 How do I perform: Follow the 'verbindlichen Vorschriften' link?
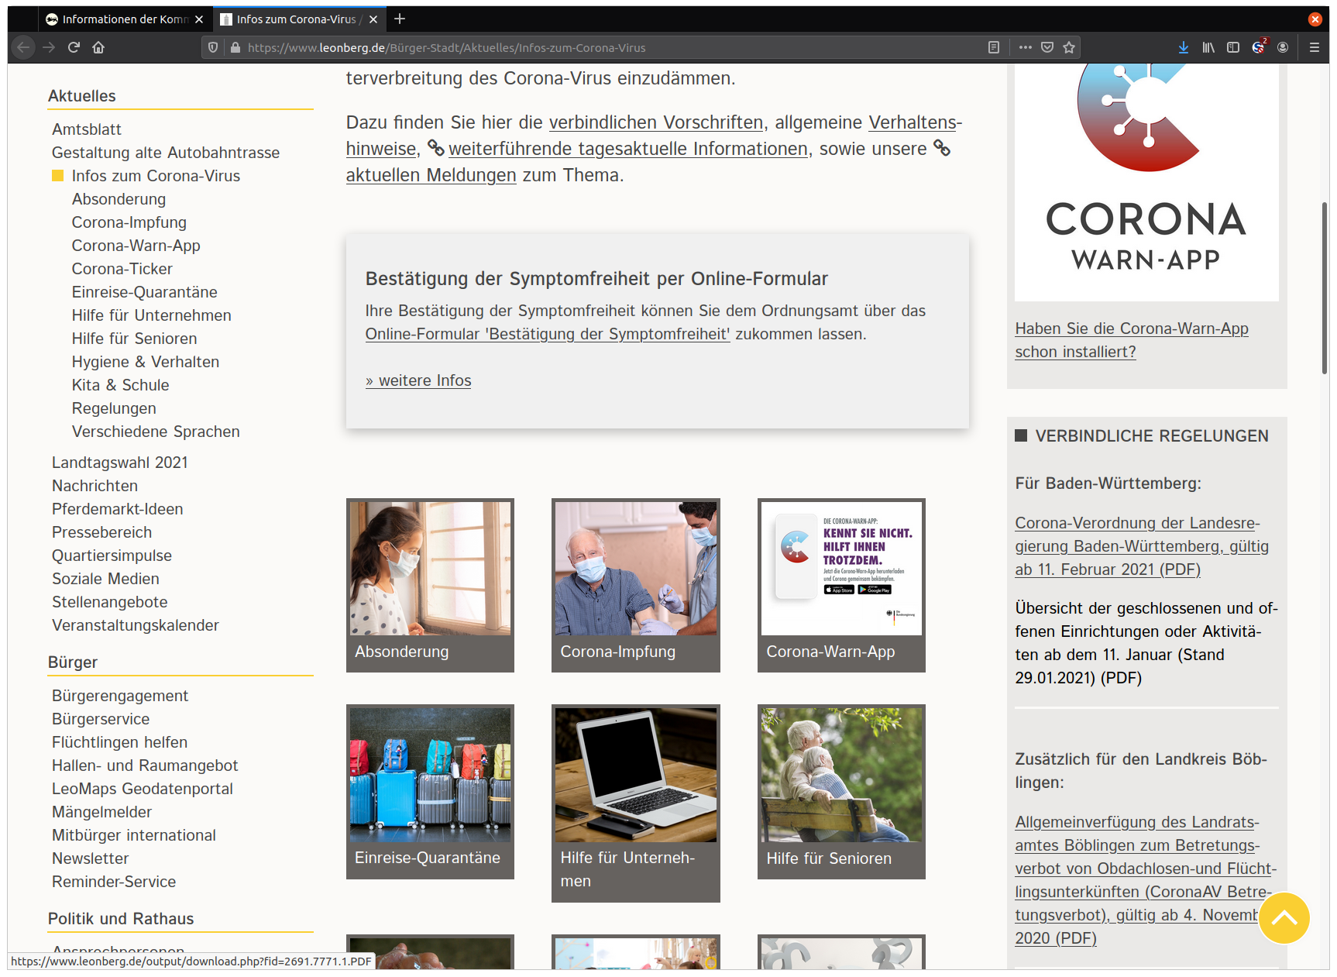(x=656, y=122)
